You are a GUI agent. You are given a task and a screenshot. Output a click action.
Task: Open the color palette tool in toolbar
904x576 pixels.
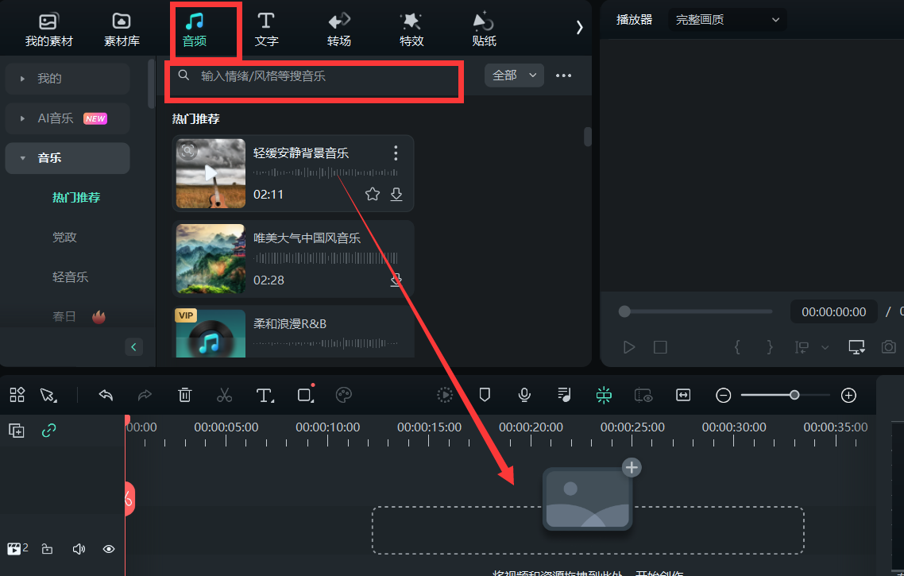[343, 395]
